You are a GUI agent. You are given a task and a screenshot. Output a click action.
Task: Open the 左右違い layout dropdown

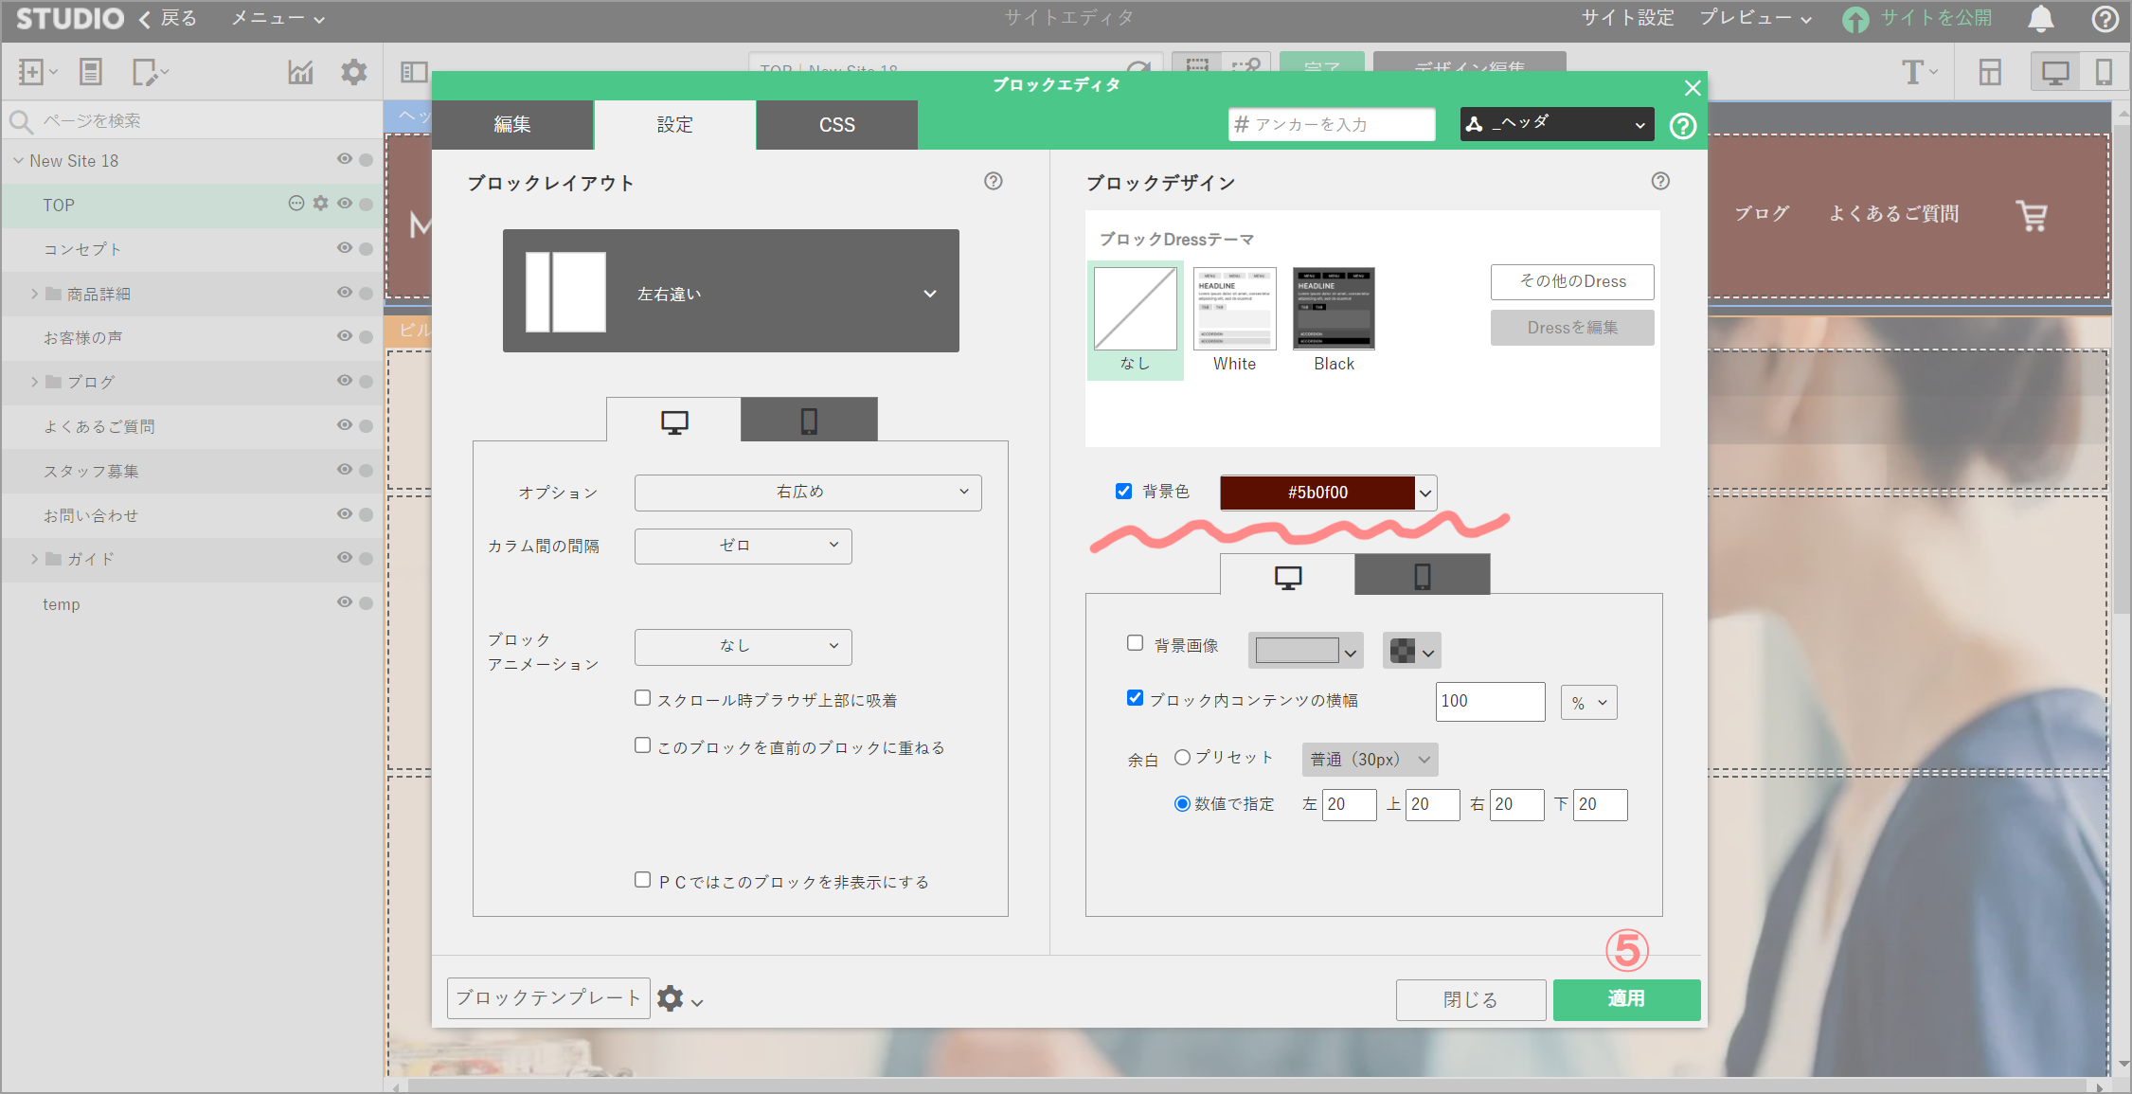(730, 292)
